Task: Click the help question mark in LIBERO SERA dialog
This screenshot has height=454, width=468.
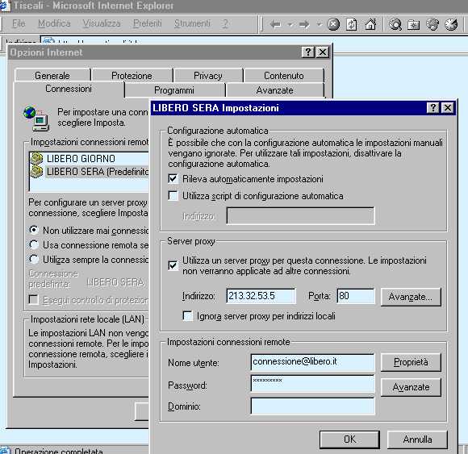Action: [432, 108]
